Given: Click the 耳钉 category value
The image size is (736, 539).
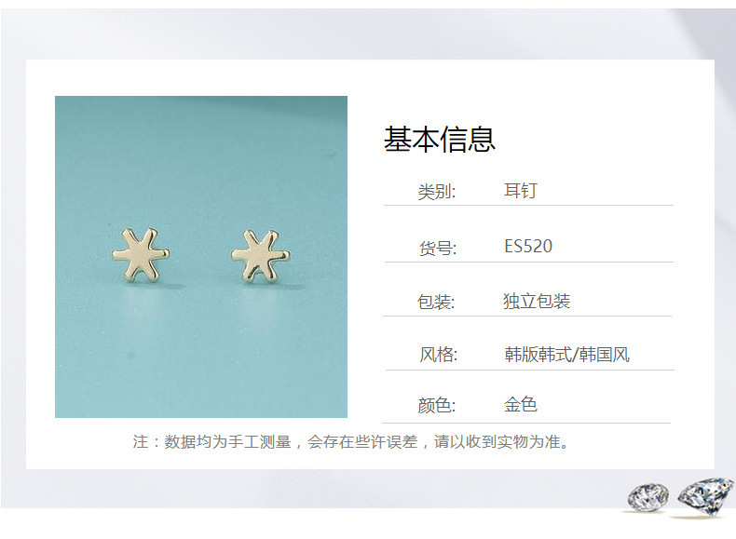Looking at the screenshot, I should pos(520,191).
